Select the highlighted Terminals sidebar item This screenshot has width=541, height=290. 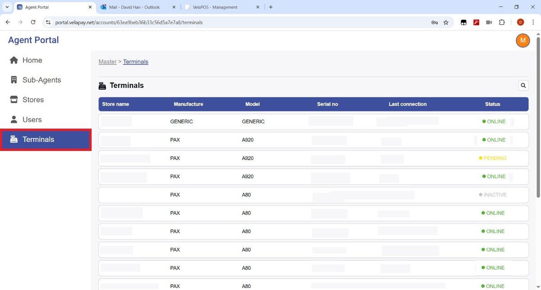(46, 140)
